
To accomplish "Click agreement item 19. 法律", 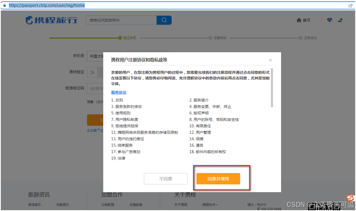I will [x=118, y=158].
